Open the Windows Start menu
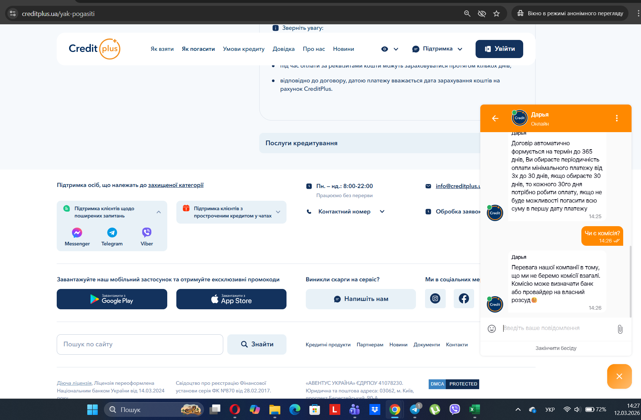Image resolution: width=641 pixels, height=420 pixels. 92,409
